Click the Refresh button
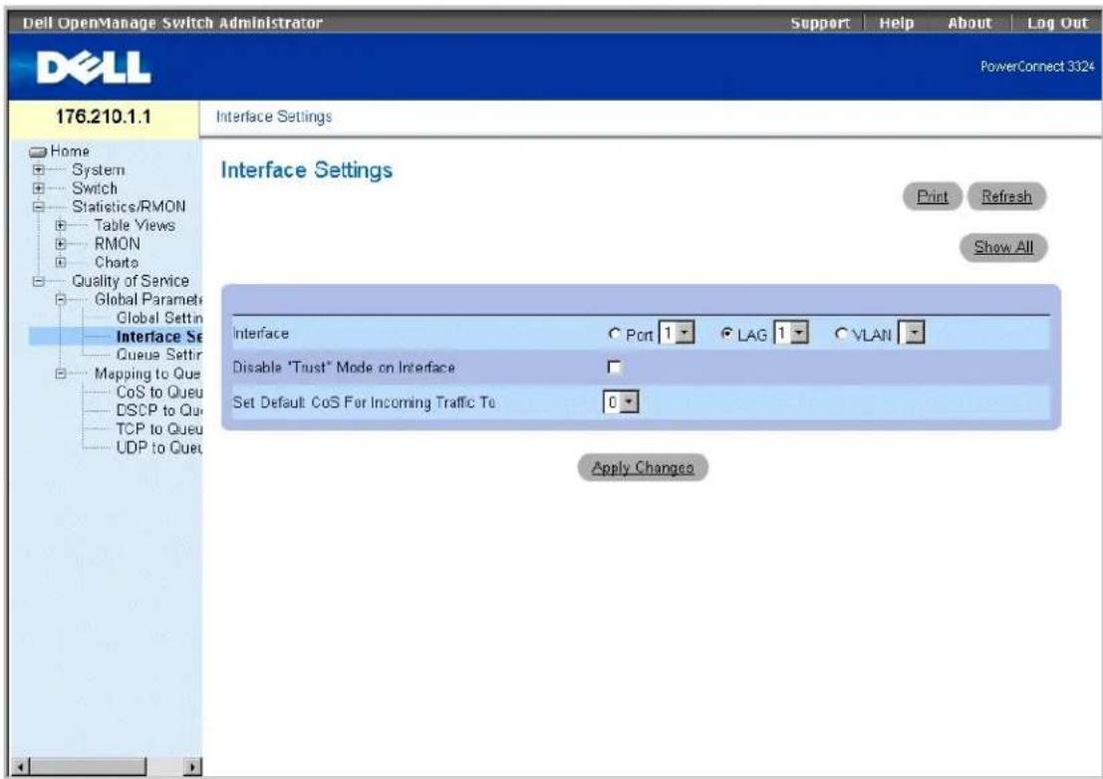Image resolution: width=1103 pixels, height=779 pixels. [x=1006, y=197]
